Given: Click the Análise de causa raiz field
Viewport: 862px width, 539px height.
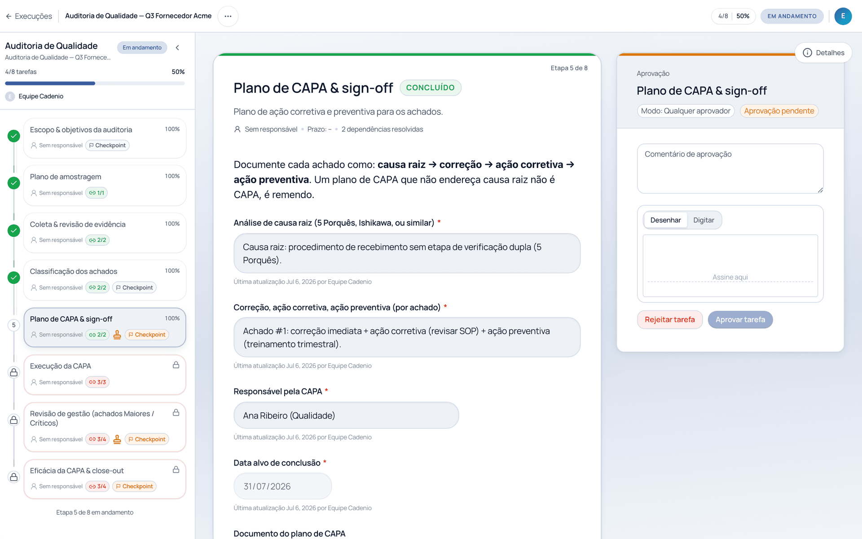Looking at the screenshot, I should click(x=407, y=253).
